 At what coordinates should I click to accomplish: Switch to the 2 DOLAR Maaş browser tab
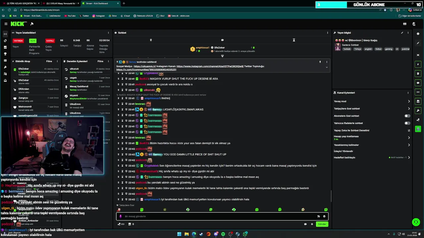pyautogui.click(x=61, y=3)
